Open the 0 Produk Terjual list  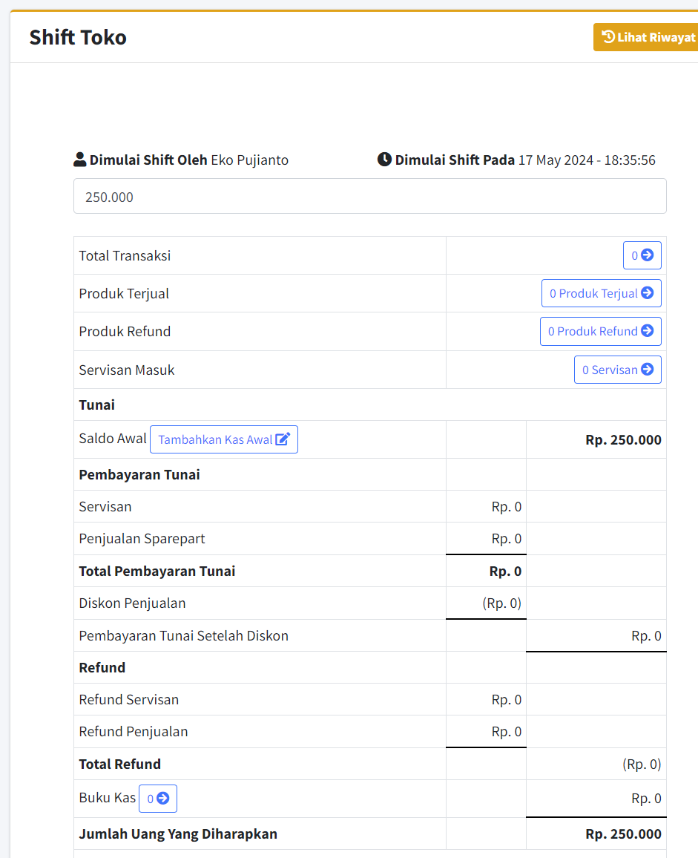[593, 293]
